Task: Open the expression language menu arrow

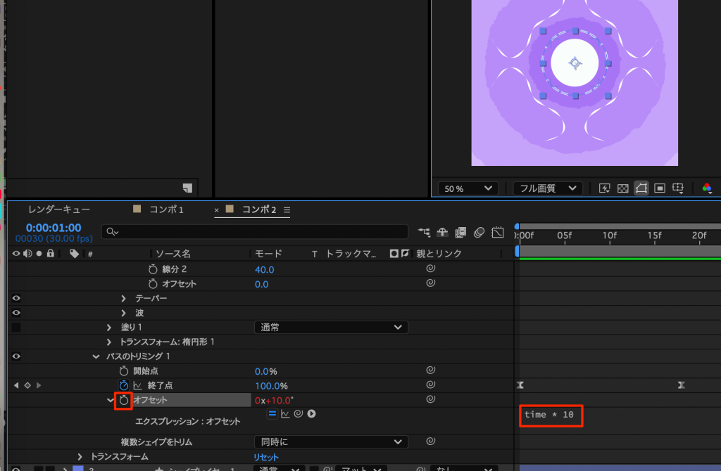Action: (x=311, y=414)
